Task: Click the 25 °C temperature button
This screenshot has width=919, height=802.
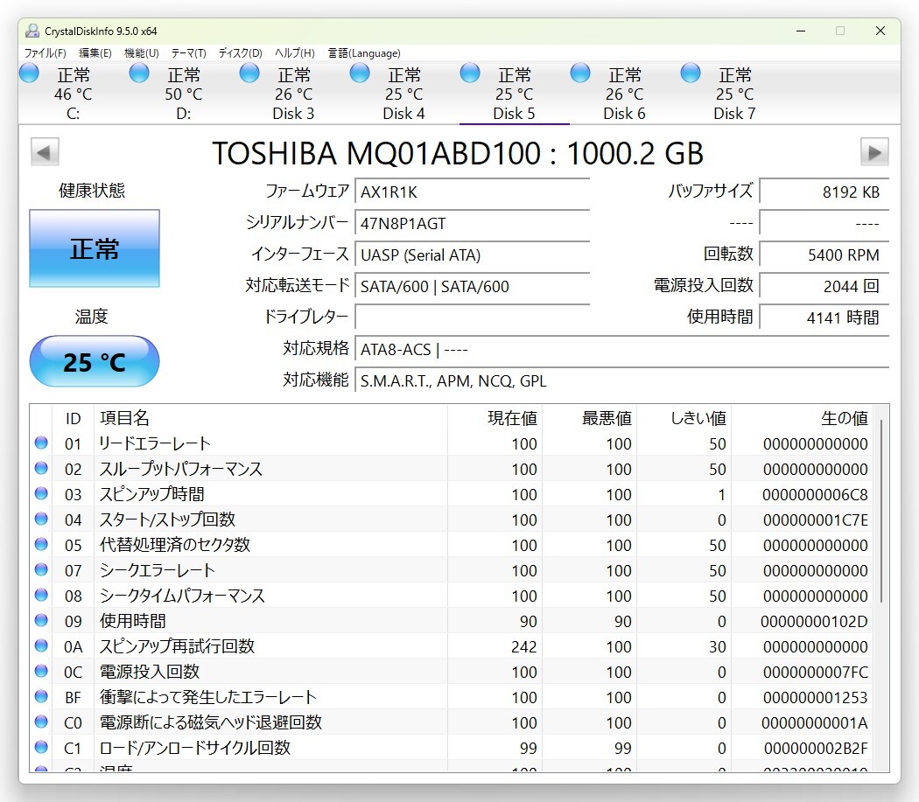Action: point(95,361)
